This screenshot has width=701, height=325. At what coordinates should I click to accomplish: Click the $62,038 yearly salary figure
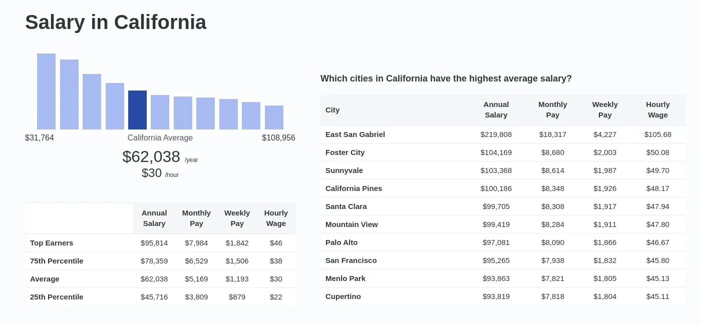(151, 156)
